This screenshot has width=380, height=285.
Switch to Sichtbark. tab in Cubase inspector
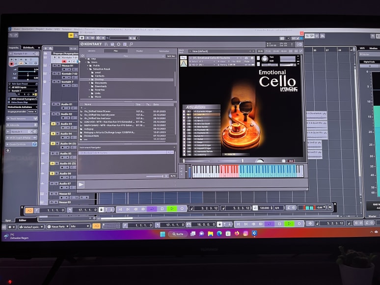[28, 48]
